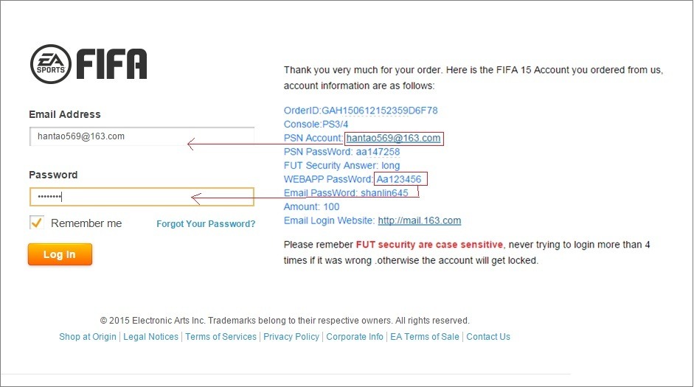
Task: Click the FIFA wordmark logo
Action: click(x=112, y=64)
